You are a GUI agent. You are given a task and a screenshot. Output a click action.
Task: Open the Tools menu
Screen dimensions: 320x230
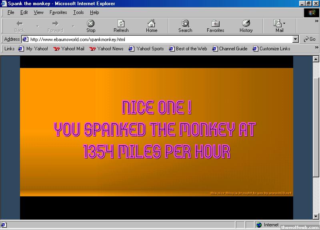tap(78, 12)
